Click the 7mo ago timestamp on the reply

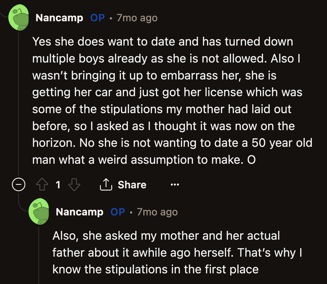coord(157,212)
